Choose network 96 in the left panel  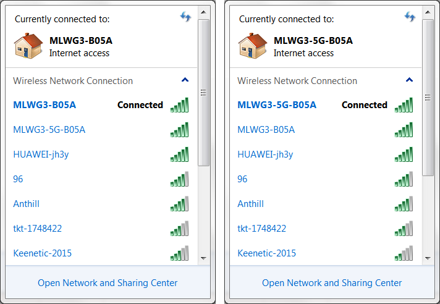click(18, 179)
